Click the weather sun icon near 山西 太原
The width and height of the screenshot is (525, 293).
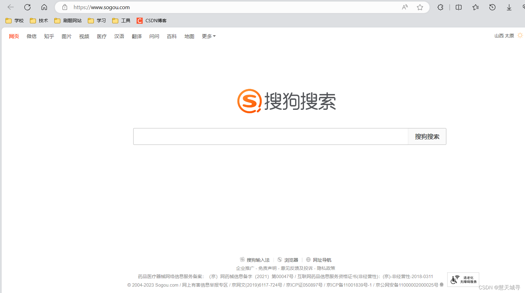point(520,36)
